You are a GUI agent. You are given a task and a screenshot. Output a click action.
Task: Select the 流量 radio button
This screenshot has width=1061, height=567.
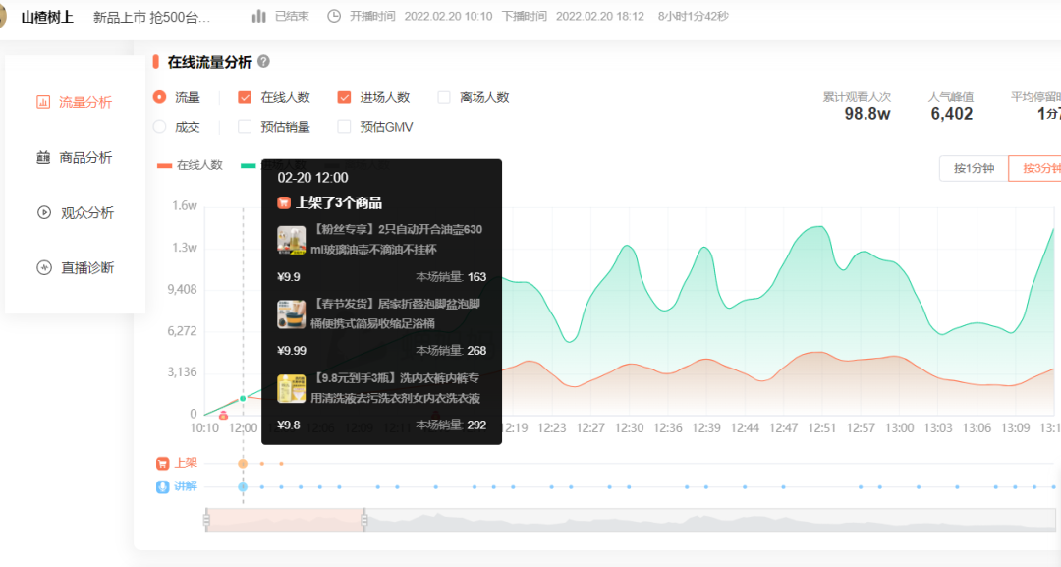(x=160, y=97)
